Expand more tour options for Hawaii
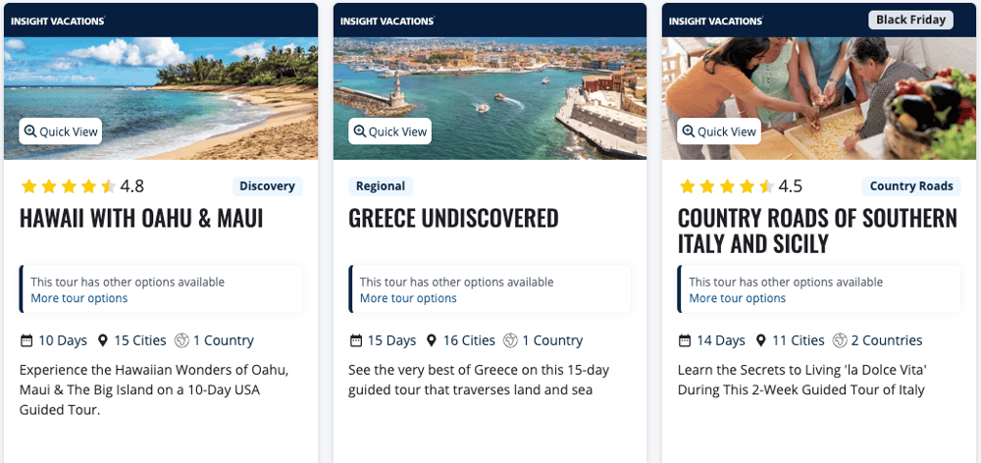 (x=79, y=298)
